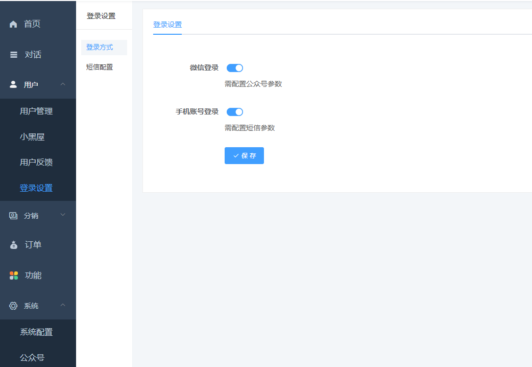Click the 需配置公众号参数 hint text
The image size is (532, 367).
click(253, 84)
